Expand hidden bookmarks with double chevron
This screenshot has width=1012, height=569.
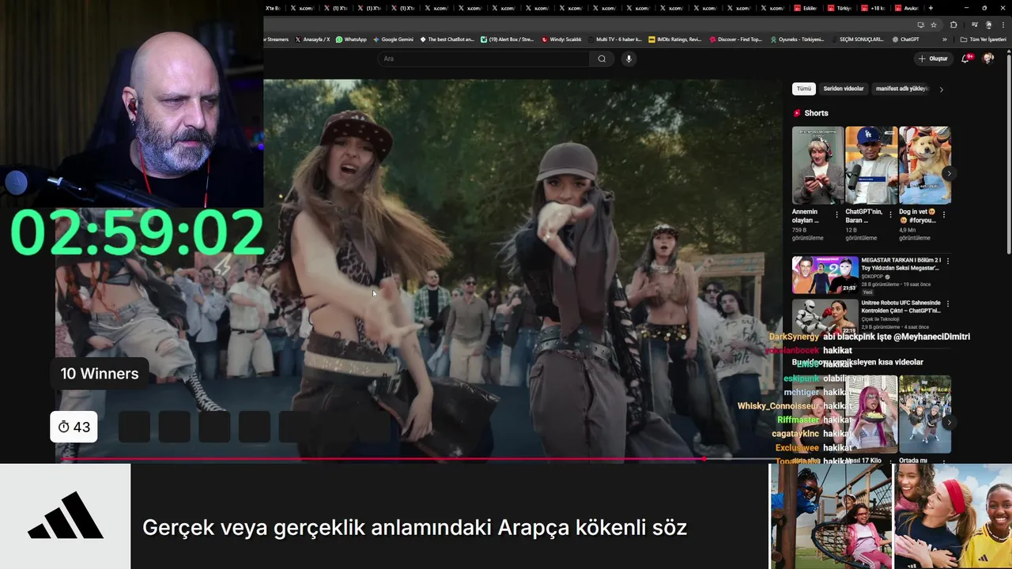[x=945, y=39]
